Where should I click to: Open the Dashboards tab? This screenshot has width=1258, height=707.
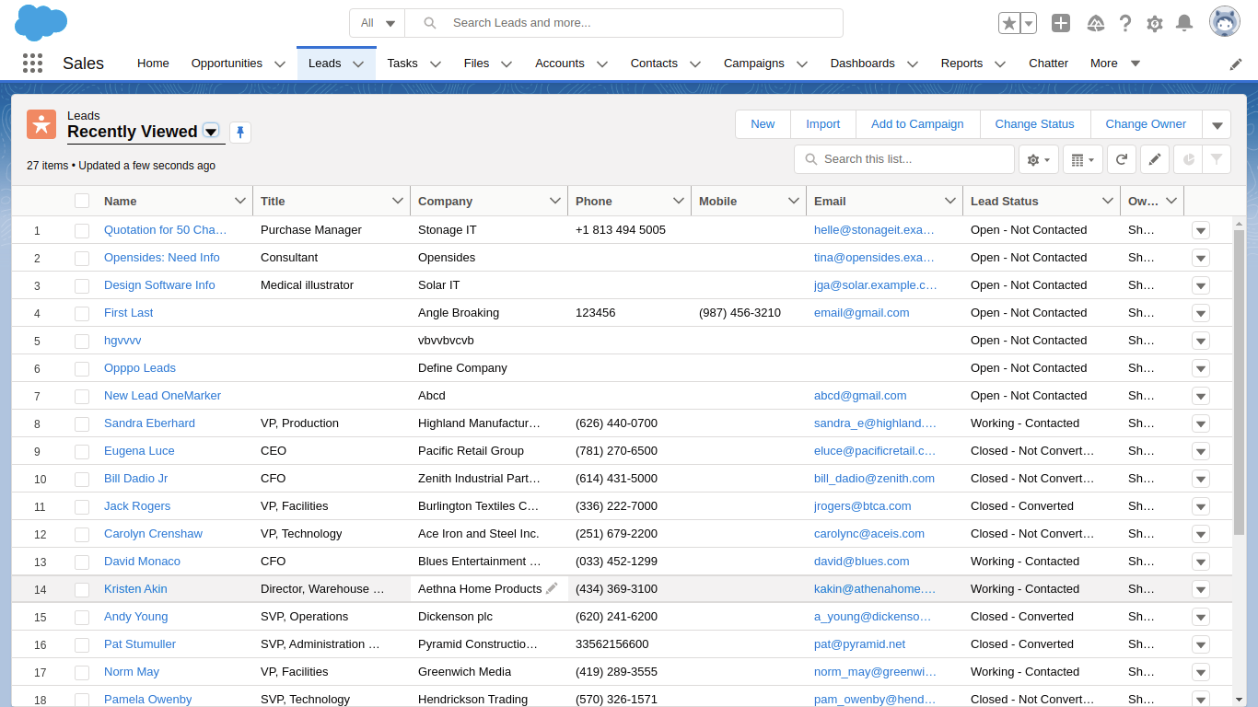[x=863, y=64]
